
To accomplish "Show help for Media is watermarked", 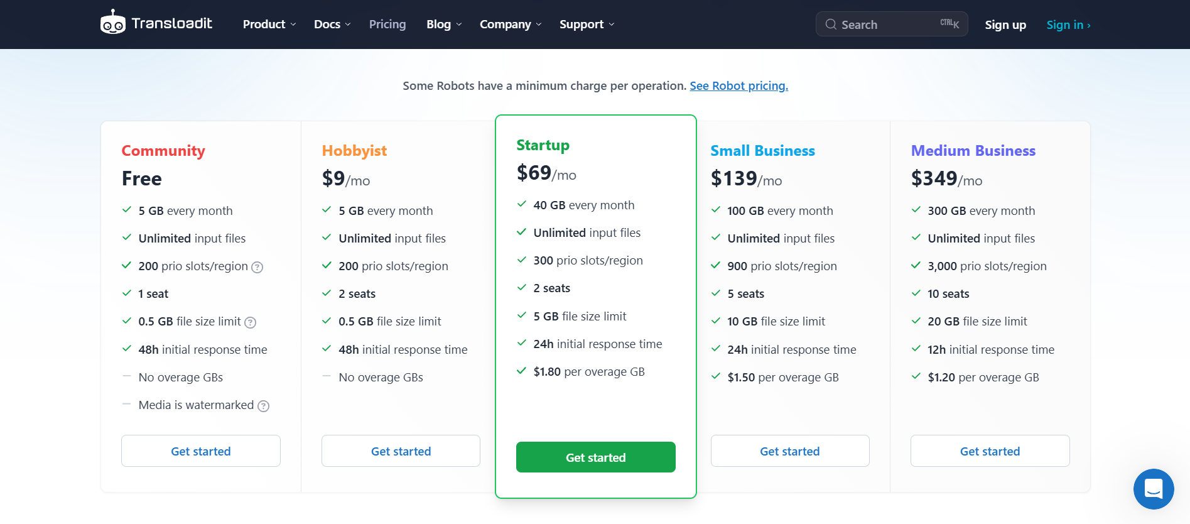I will tap(264, 406).
